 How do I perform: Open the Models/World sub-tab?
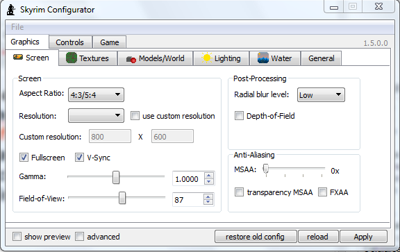point(155,58)
